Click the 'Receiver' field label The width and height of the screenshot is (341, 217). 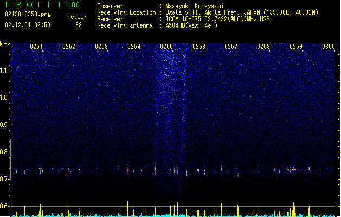[110, 19]
